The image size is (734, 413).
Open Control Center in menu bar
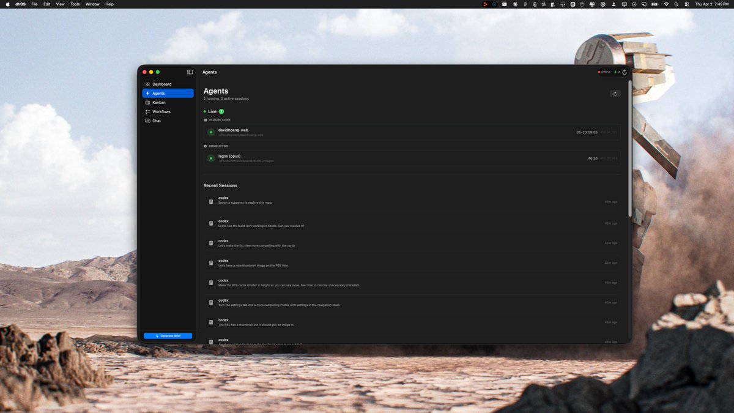click(x=687, y=4)
